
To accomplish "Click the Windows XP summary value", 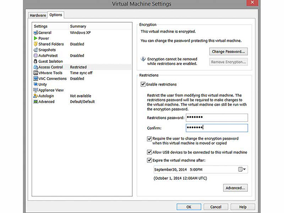I will (x=80, y=32).
